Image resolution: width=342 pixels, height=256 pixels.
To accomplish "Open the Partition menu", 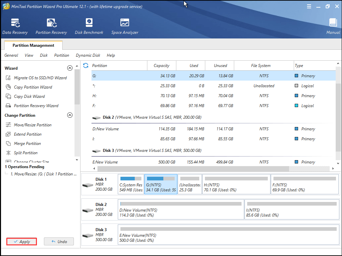I will 62,55.
